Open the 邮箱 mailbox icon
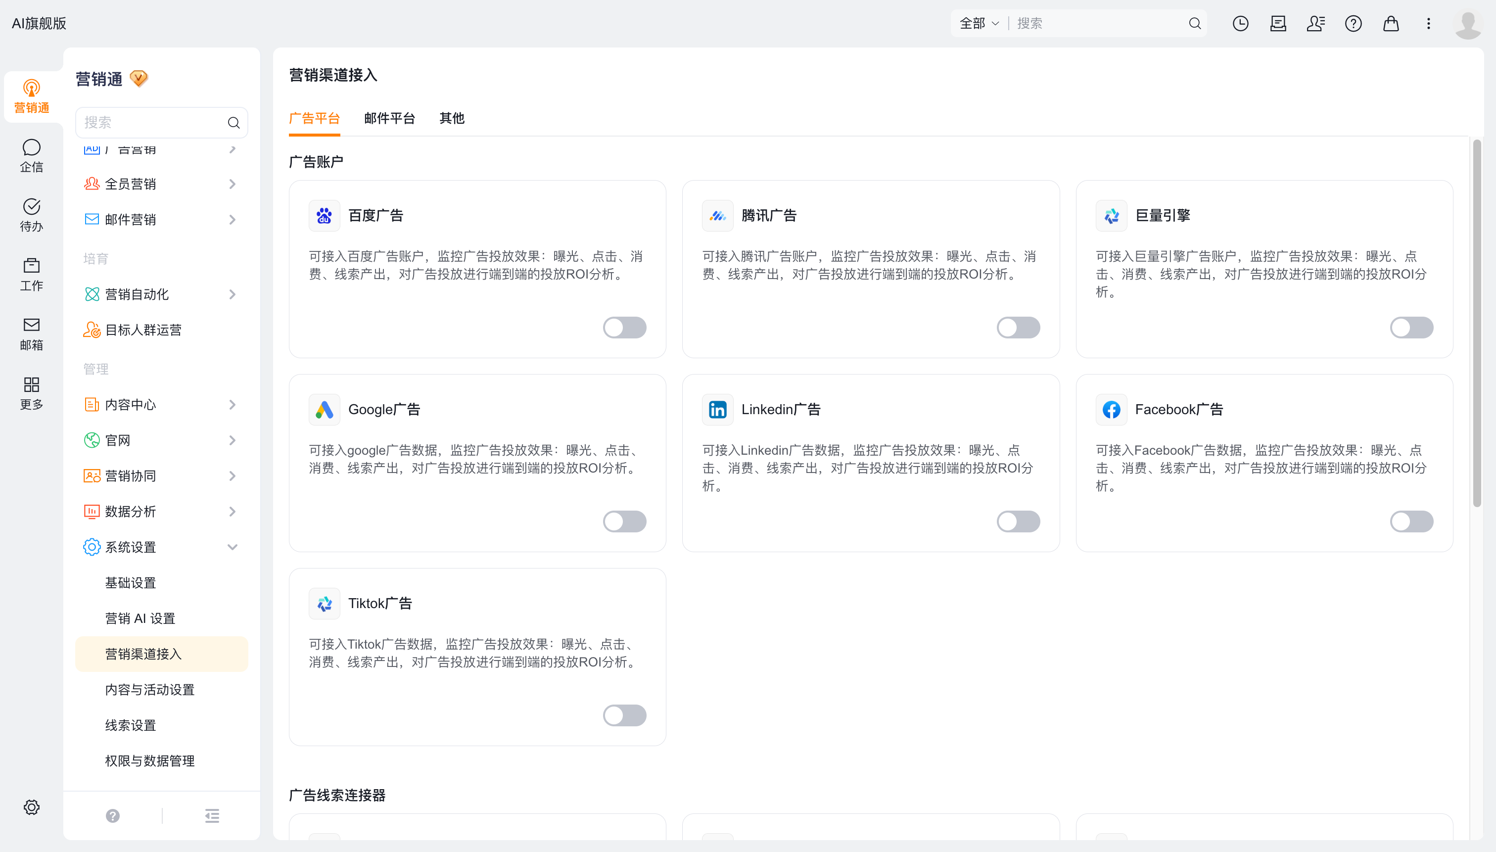 tap(32, 333)
